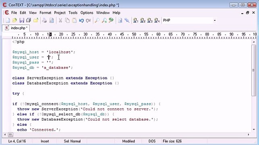The image size is (259, 145).
Task: Click the 'try' keyword in the code
Action: (x=16, y=93)
